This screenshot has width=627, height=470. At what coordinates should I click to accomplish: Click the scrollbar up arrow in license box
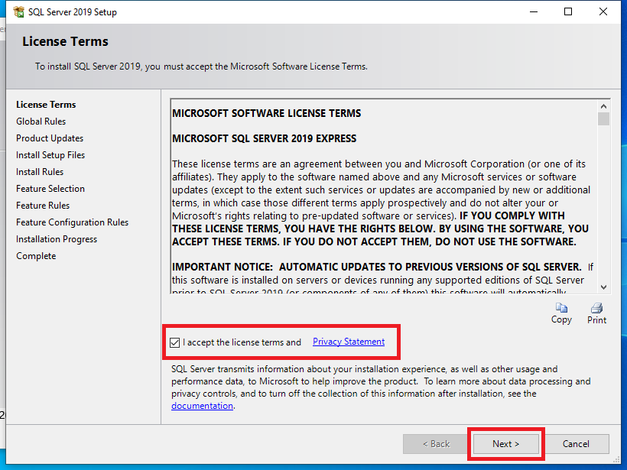(603, 106)
